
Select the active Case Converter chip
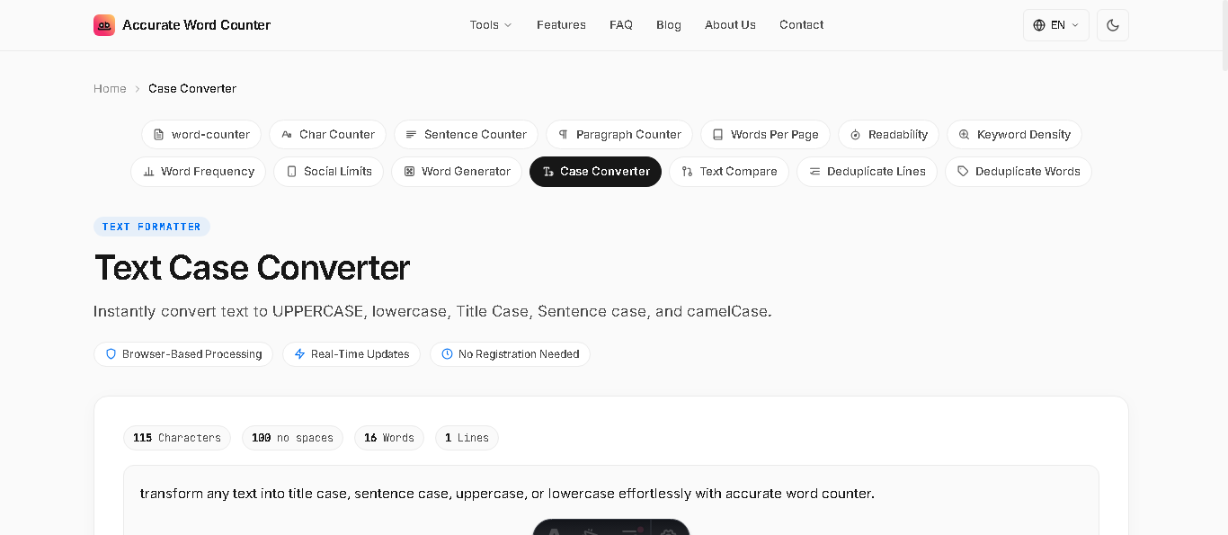click(595, 172)
